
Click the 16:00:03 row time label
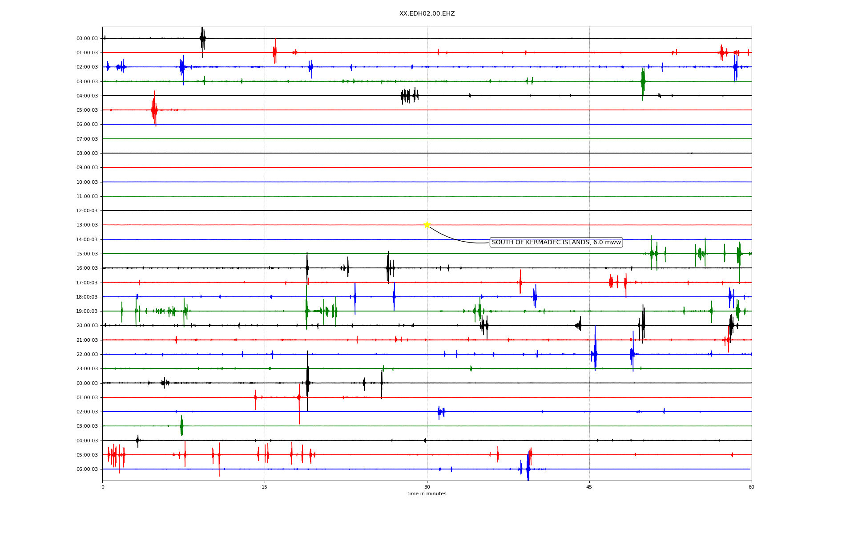coord(87,268)
